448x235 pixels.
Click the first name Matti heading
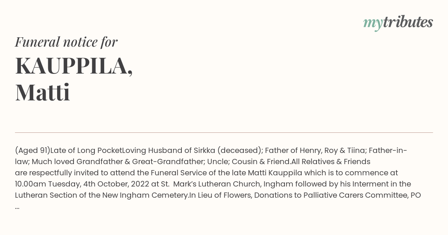tap(43, 93)
